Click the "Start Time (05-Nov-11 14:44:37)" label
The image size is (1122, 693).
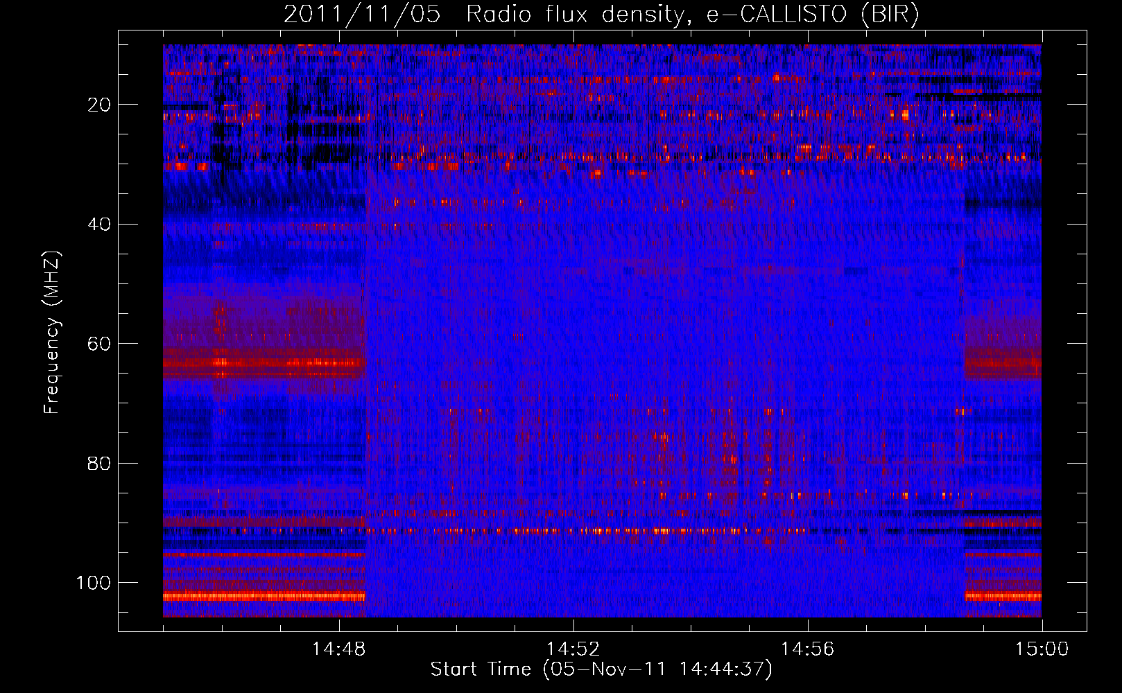point(601,669)
